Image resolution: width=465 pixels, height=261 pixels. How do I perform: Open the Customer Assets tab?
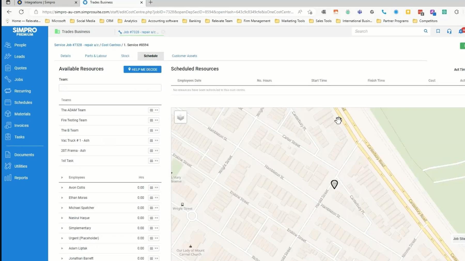(x=184, y=56)
